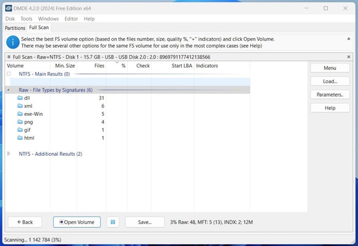Sort by the Files column header
This screenshot has height=246, width=358.
99,66
